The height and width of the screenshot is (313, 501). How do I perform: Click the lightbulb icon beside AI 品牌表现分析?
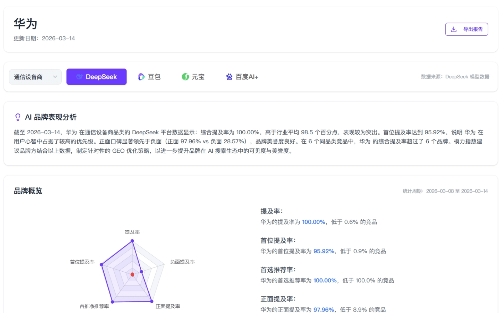(x=18, y=117)
